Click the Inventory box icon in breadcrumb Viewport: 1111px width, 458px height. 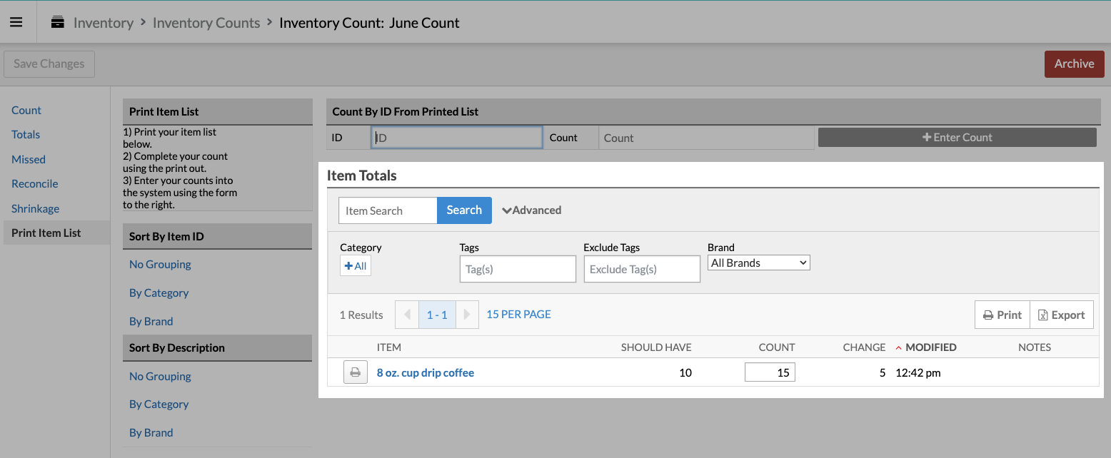pyautogui.click(x=58, y=22)
